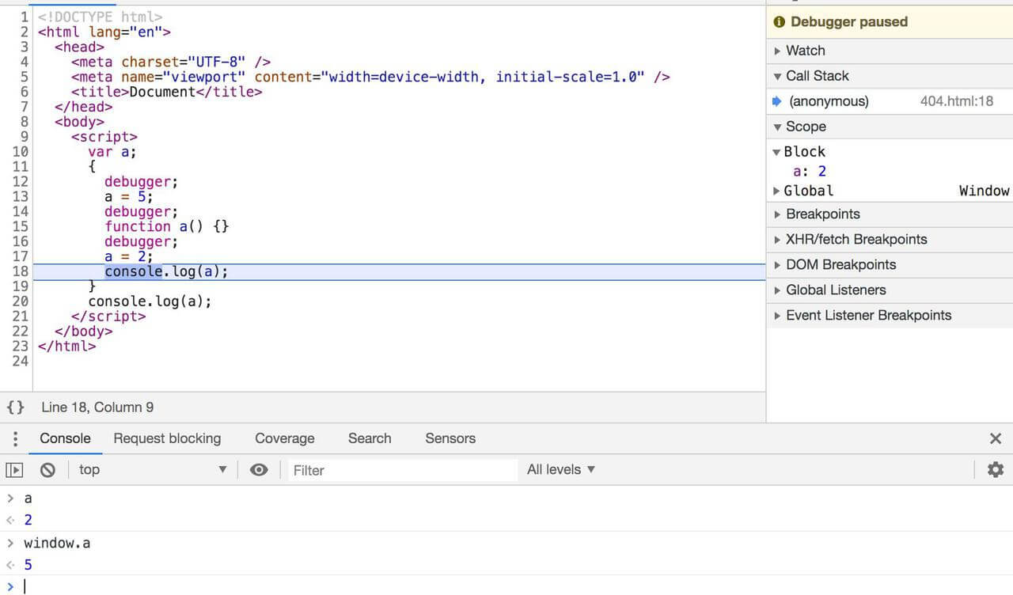Screen dimensions: 1013x595
Task: Expand the Watch section
Action: tap(805, 51)
